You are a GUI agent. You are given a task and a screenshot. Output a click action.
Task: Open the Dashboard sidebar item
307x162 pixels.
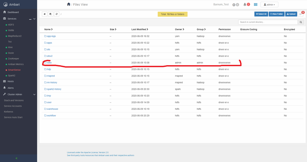(x=13, y=12)
